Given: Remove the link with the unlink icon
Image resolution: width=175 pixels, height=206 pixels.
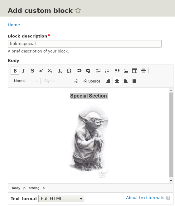Looking at the screenshot, I should [88, 71].
